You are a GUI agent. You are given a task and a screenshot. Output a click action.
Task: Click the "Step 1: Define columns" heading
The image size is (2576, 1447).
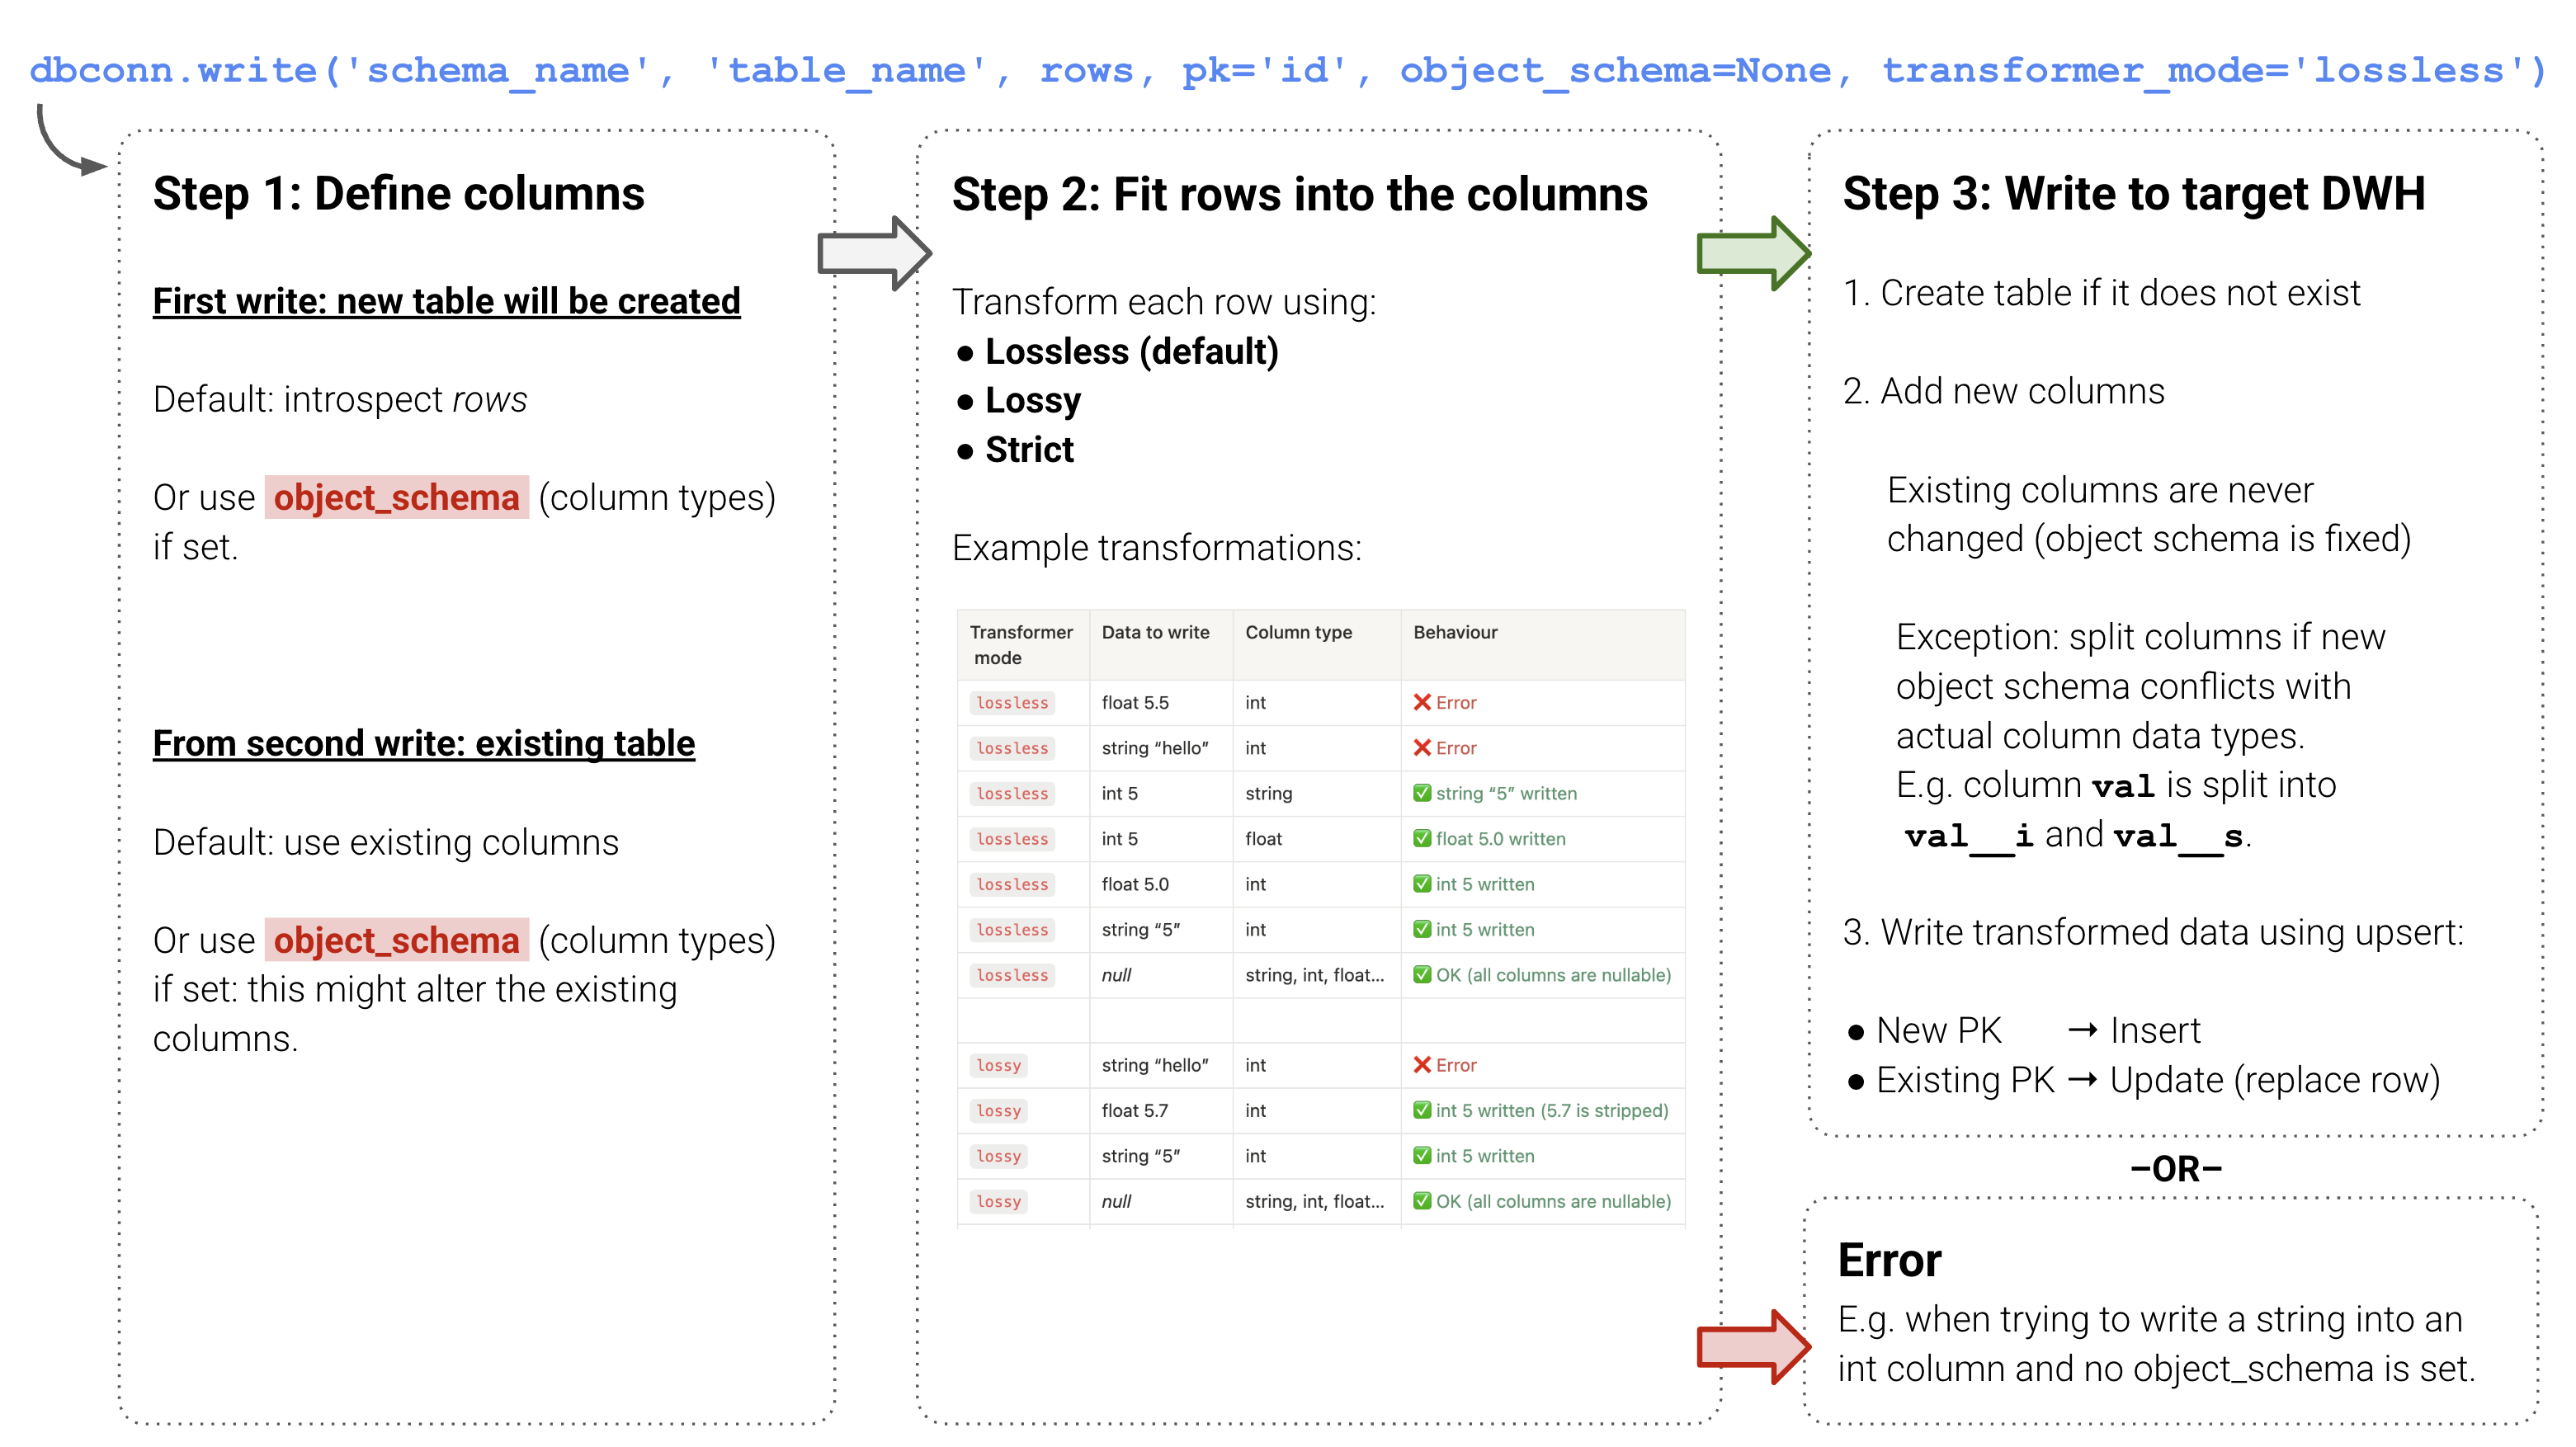coord(399,193)
